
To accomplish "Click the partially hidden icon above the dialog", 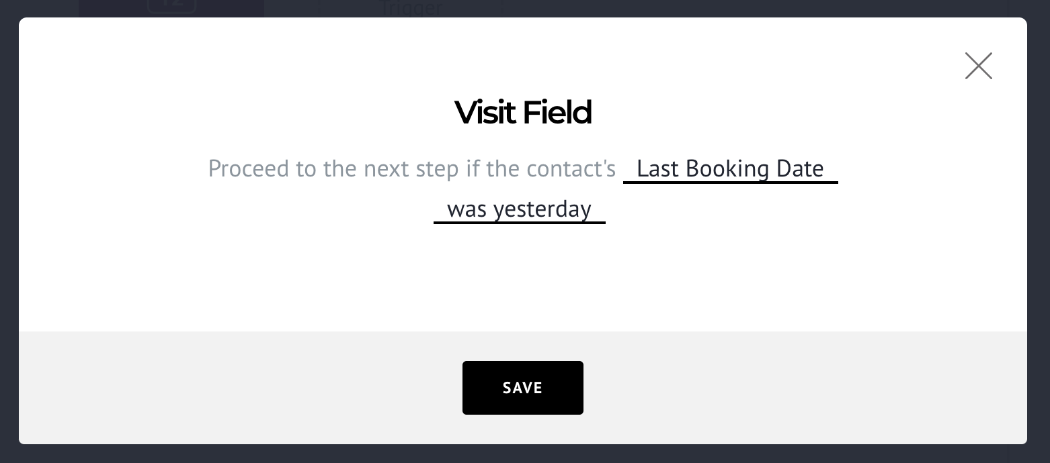I will 171,7.
